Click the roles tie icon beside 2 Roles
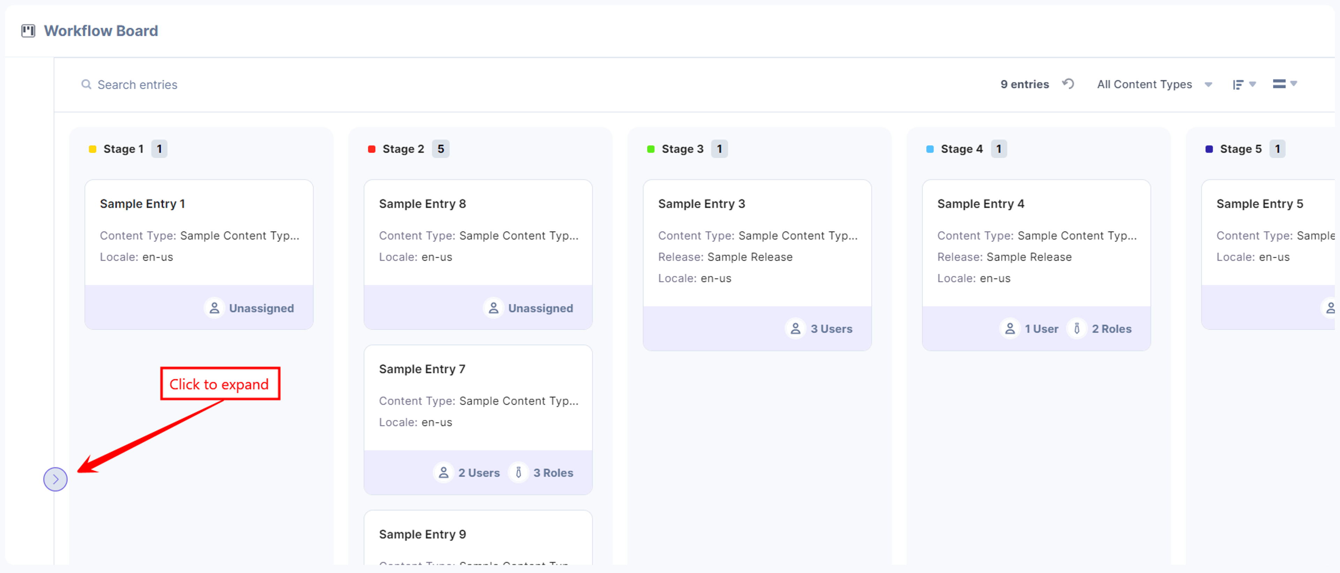Screen dimensions: 1340x573 coord(1077,329)
